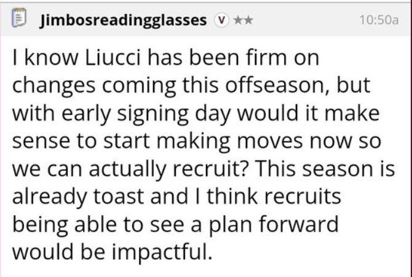This screenshot has width=412, height=277.
Task: Click the circled V verified badge
Action: point(221,20)
